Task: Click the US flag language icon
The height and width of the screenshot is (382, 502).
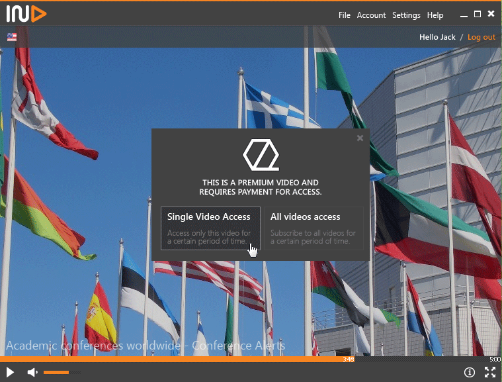Action: (x=12, y=37)
